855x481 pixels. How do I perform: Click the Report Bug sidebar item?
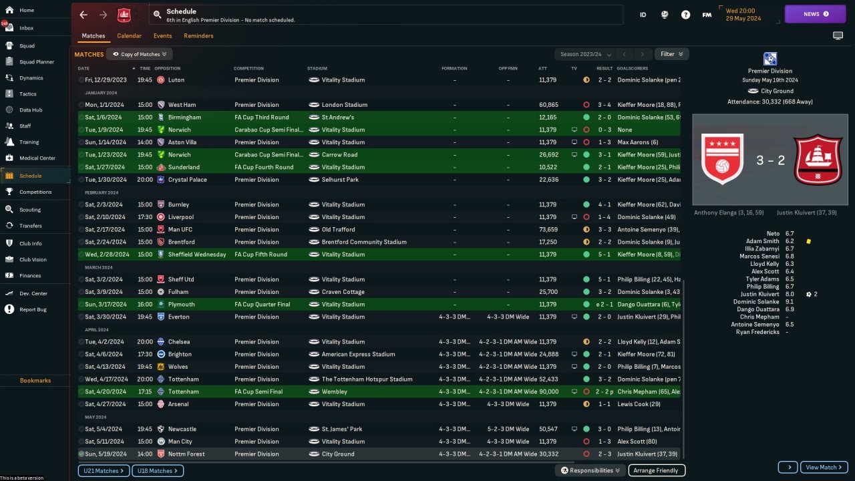(x=33, y=309)
